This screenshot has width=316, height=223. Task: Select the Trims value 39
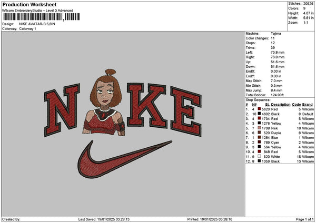(x=273, y=48)
